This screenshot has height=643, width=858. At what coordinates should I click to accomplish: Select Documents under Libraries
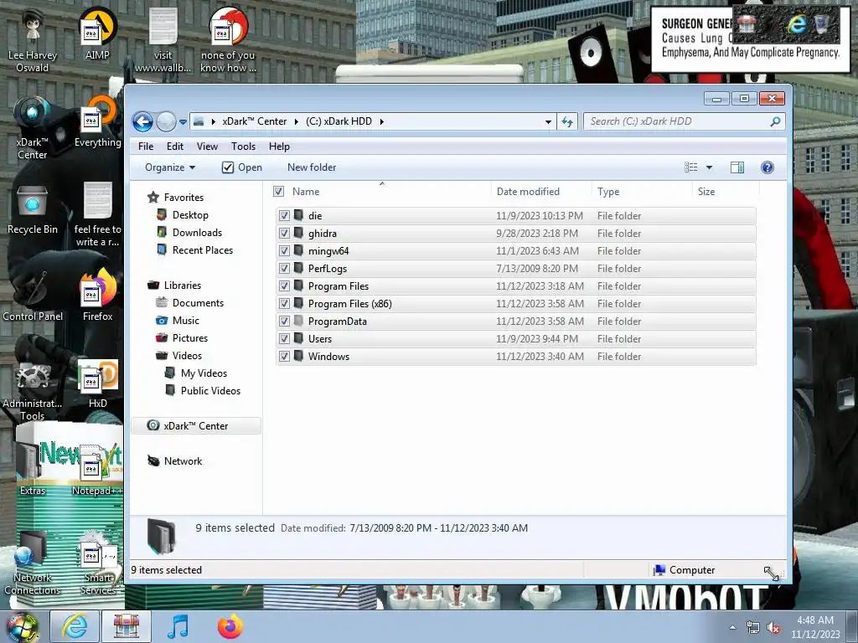[x=198, y=303]
